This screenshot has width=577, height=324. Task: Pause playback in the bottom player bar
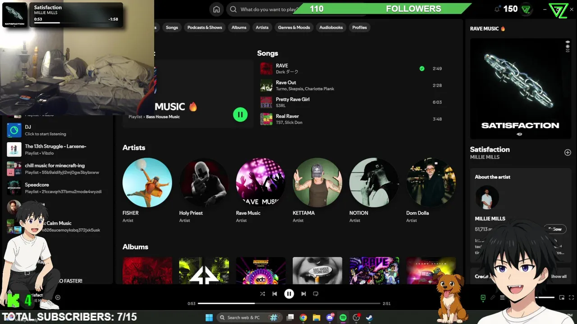point(289,294)
